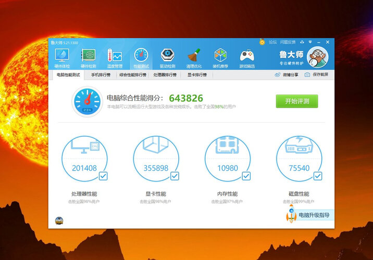Click 保存截屏 save screenshot text
This screenshot has height=260, width=373.
[x=320, y=74]
